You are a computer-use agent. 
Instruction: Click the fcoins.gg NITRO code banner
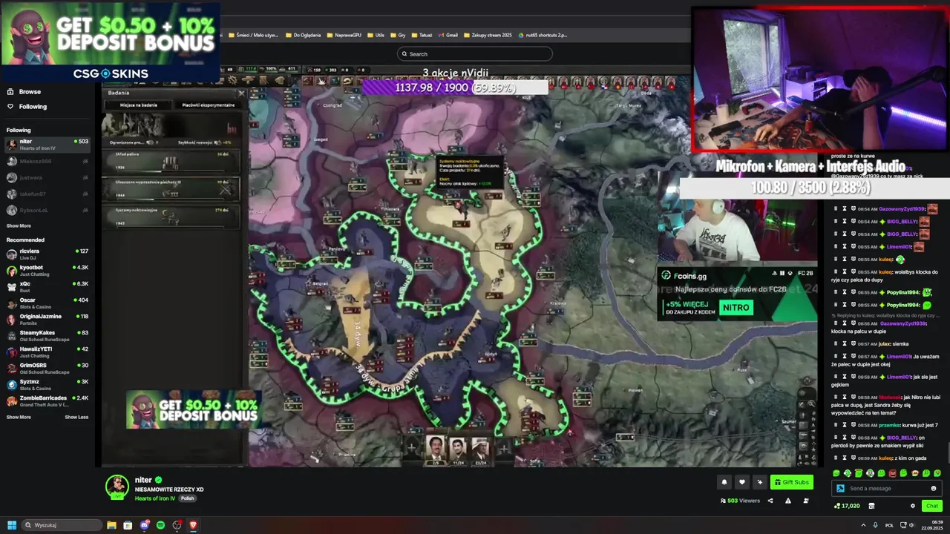tap(737, 294)
